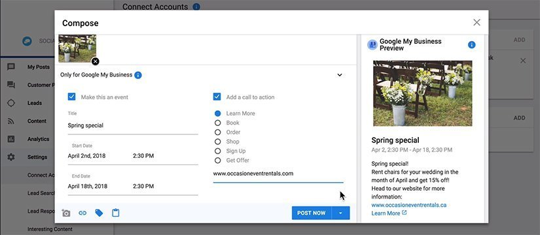Insert a link using the chain icon
The height and width of the screenshot is (235, 540).
(82, 213)
